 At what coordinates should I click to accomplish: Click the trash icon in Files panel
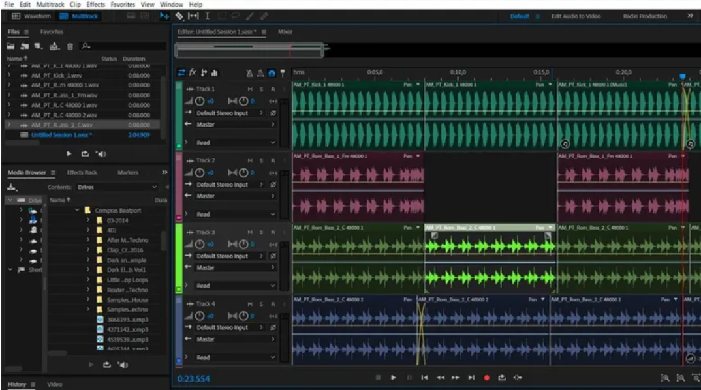click(x=70, y=46)
